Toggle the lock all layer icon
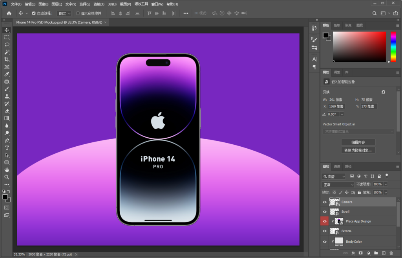Screen dimensions: 402x258 pos(359,192)
